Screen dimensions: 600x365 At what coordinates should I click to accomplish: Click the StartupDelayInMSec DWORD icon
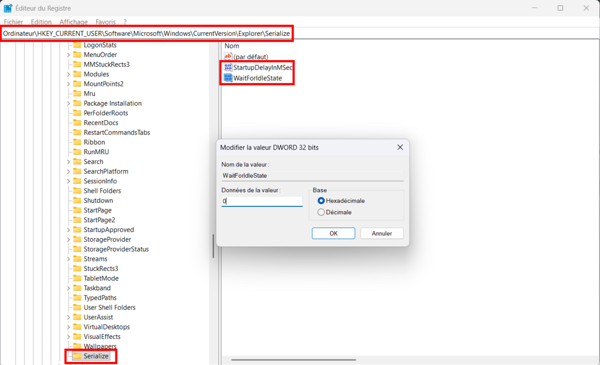pyautogui.click(x=228, y=67)
